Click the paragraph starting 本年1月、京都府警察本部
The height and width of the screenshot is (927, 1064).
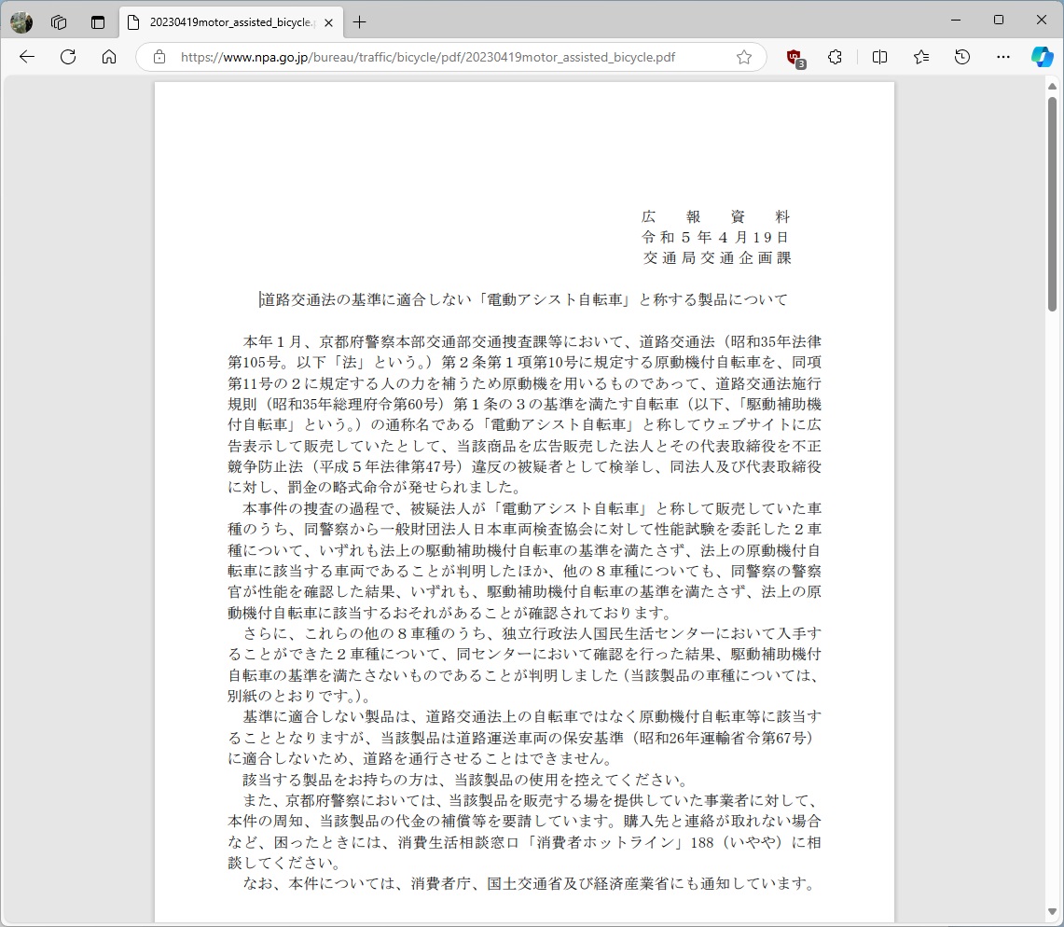524,415
